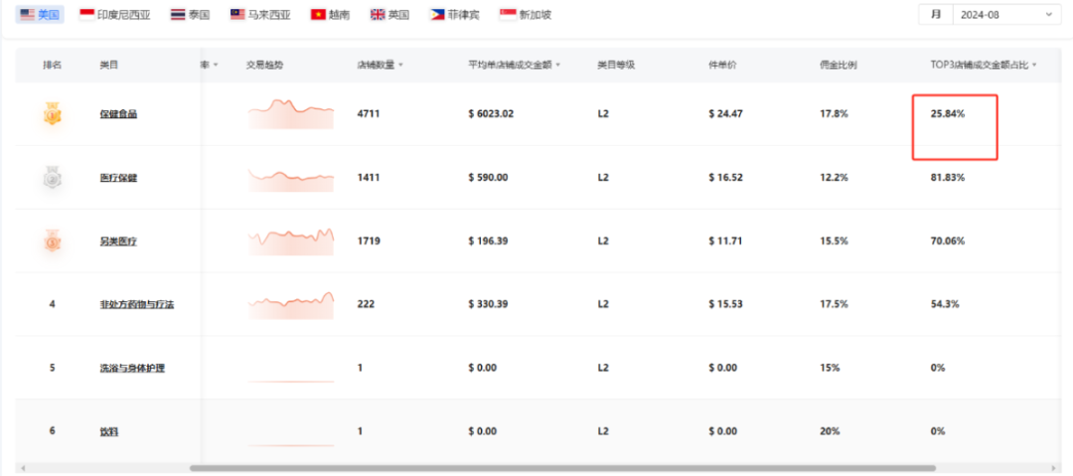Click the rank number 4 cell
Image resolution: width=1073 pixels, height=476 pixels.
click(x=52, y=304)
